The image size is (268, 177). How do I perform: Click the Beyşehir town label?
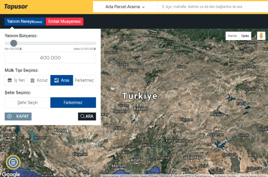(x=40, y=138)
